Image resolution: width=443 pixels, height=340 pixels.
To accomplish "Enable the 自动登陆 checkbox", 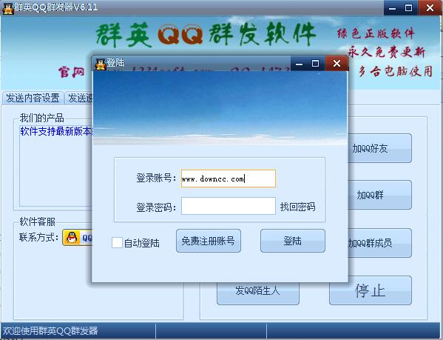I will (x=117, y=243).
